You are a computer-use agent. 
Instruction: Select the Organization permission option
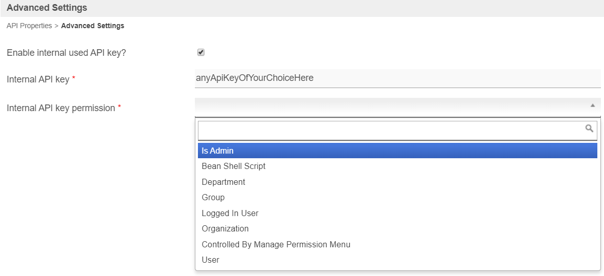225,229
